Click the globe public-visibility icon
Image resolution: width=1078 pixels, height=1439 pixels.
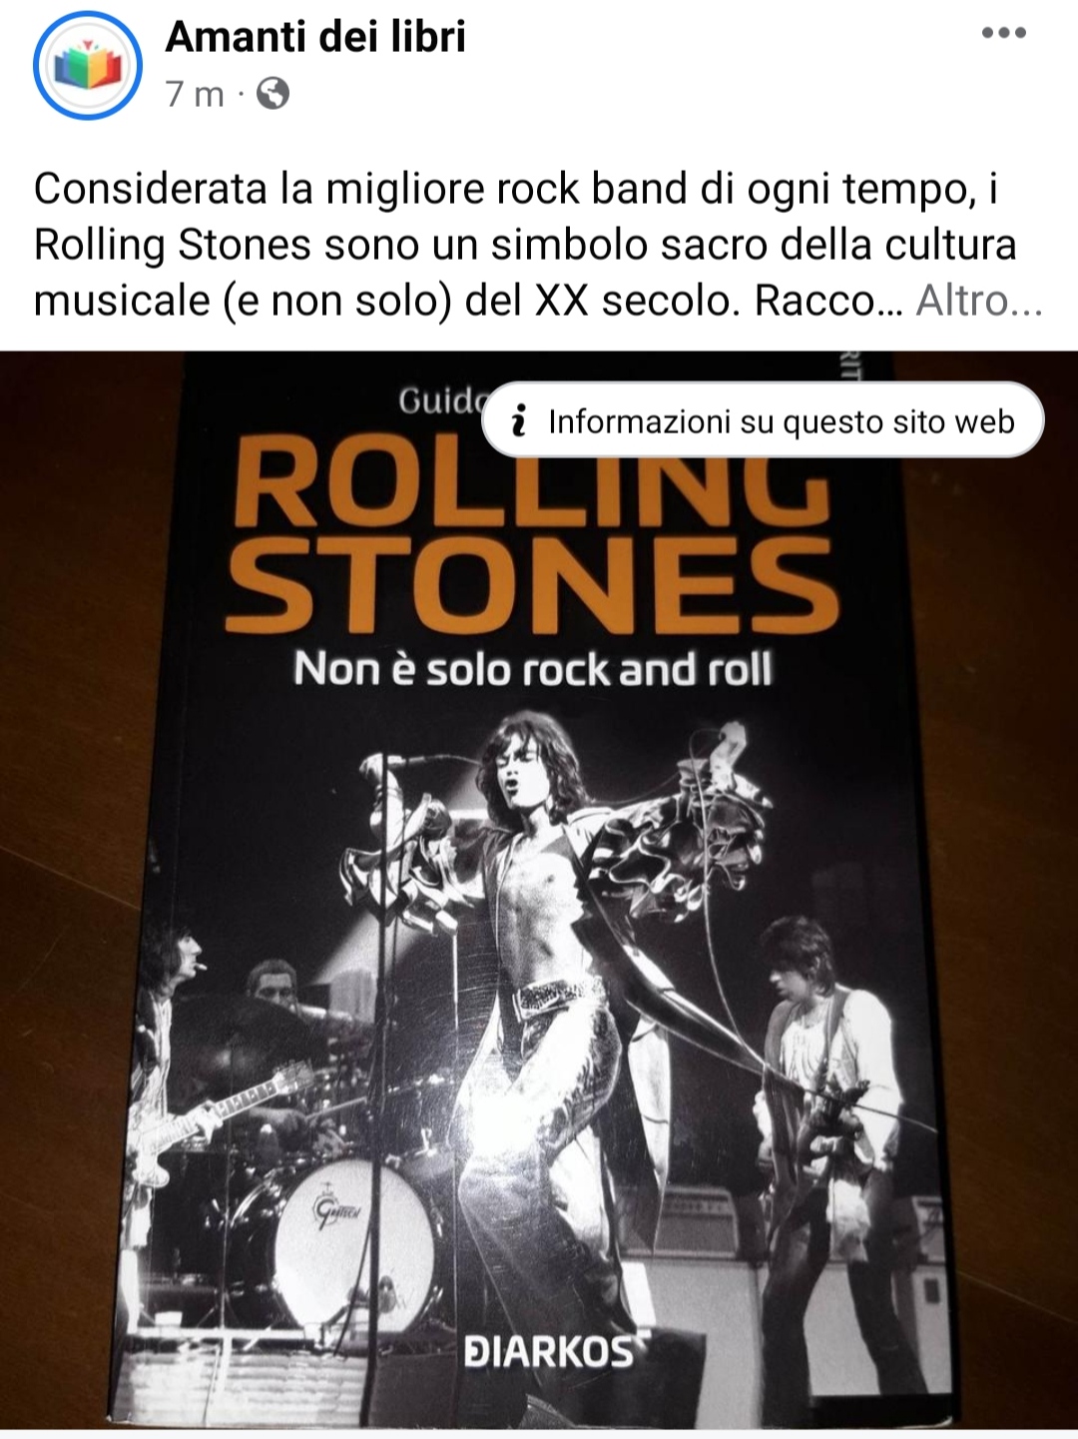(272, 94)
